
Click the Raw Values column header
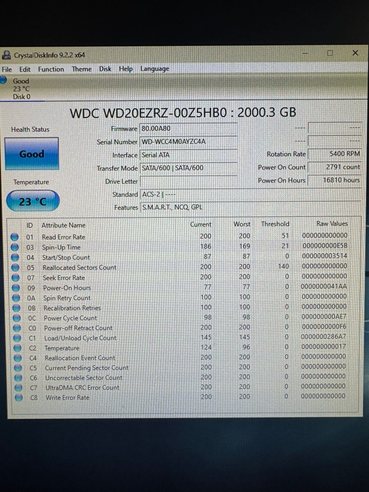coord(332,223)
